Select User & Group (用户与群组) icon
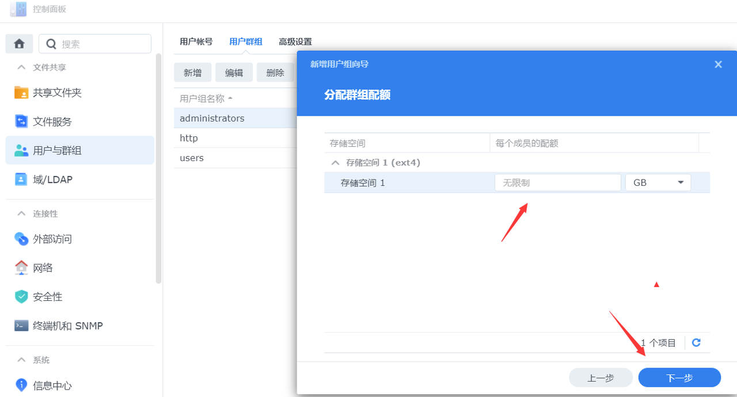The width and height of the screenshot is (737, 397). click(21, 151)
